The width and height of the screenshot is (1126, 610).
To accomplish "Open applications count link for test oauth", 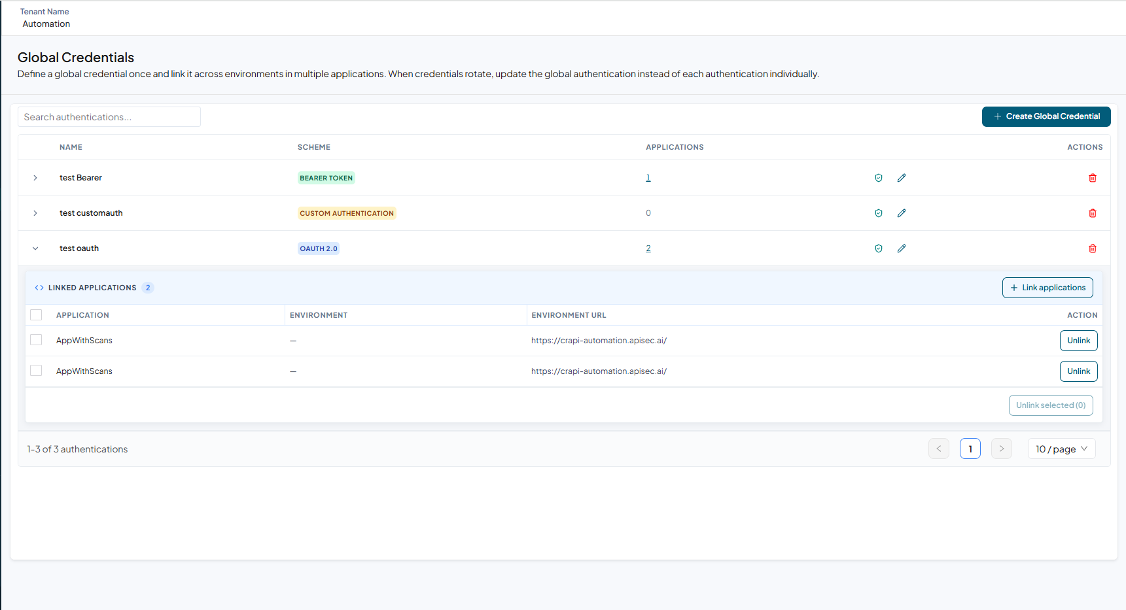I will point(648,248).
